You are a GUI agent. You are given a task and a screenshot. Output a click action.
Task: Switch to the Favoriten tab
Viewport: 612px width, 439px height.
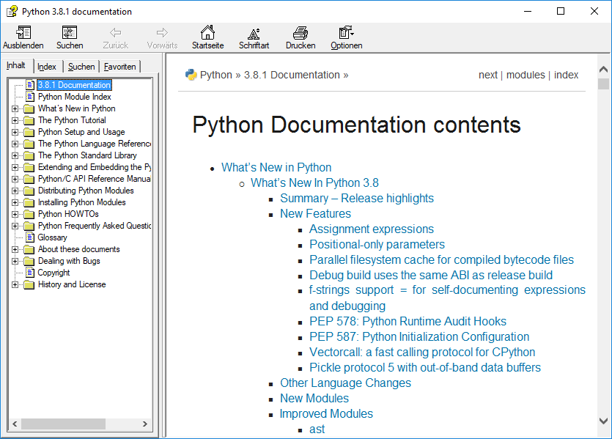[x=119, y=67]
